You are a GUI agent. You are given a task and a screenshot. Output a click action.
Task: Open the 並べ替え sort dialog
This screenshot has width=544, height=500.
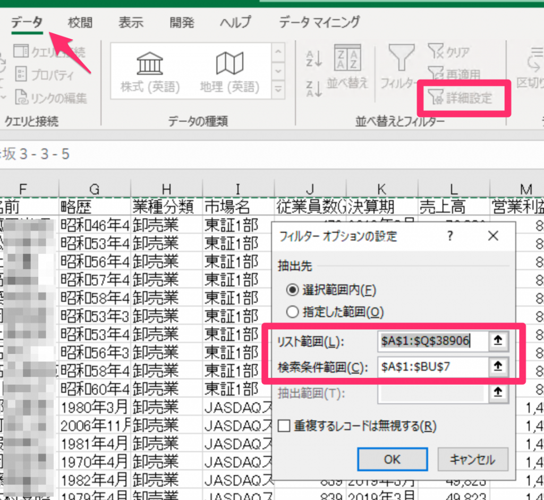(347, 67)
